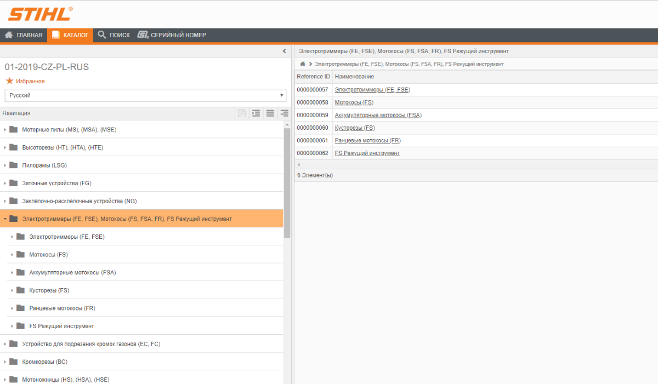Click the Наименование column header
The height and width of the screenshot is (384, 658).
coord(354,77)
